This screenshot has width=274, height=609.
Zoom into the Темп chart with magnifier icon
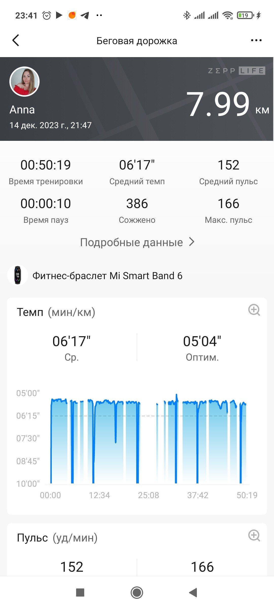click(x=254, y=310)
